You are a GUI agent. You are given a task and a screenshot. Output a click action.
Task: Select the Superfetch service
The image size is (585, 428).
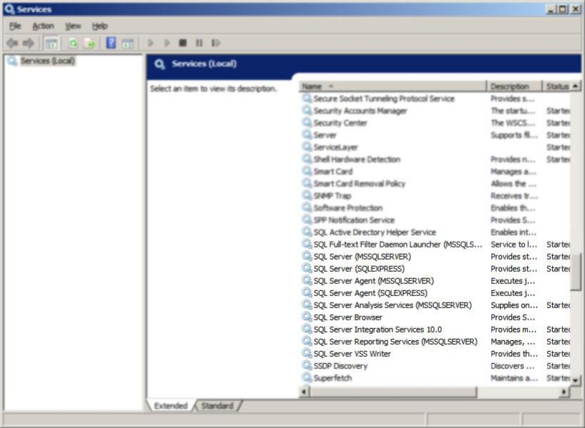click(x=332, y=378)
